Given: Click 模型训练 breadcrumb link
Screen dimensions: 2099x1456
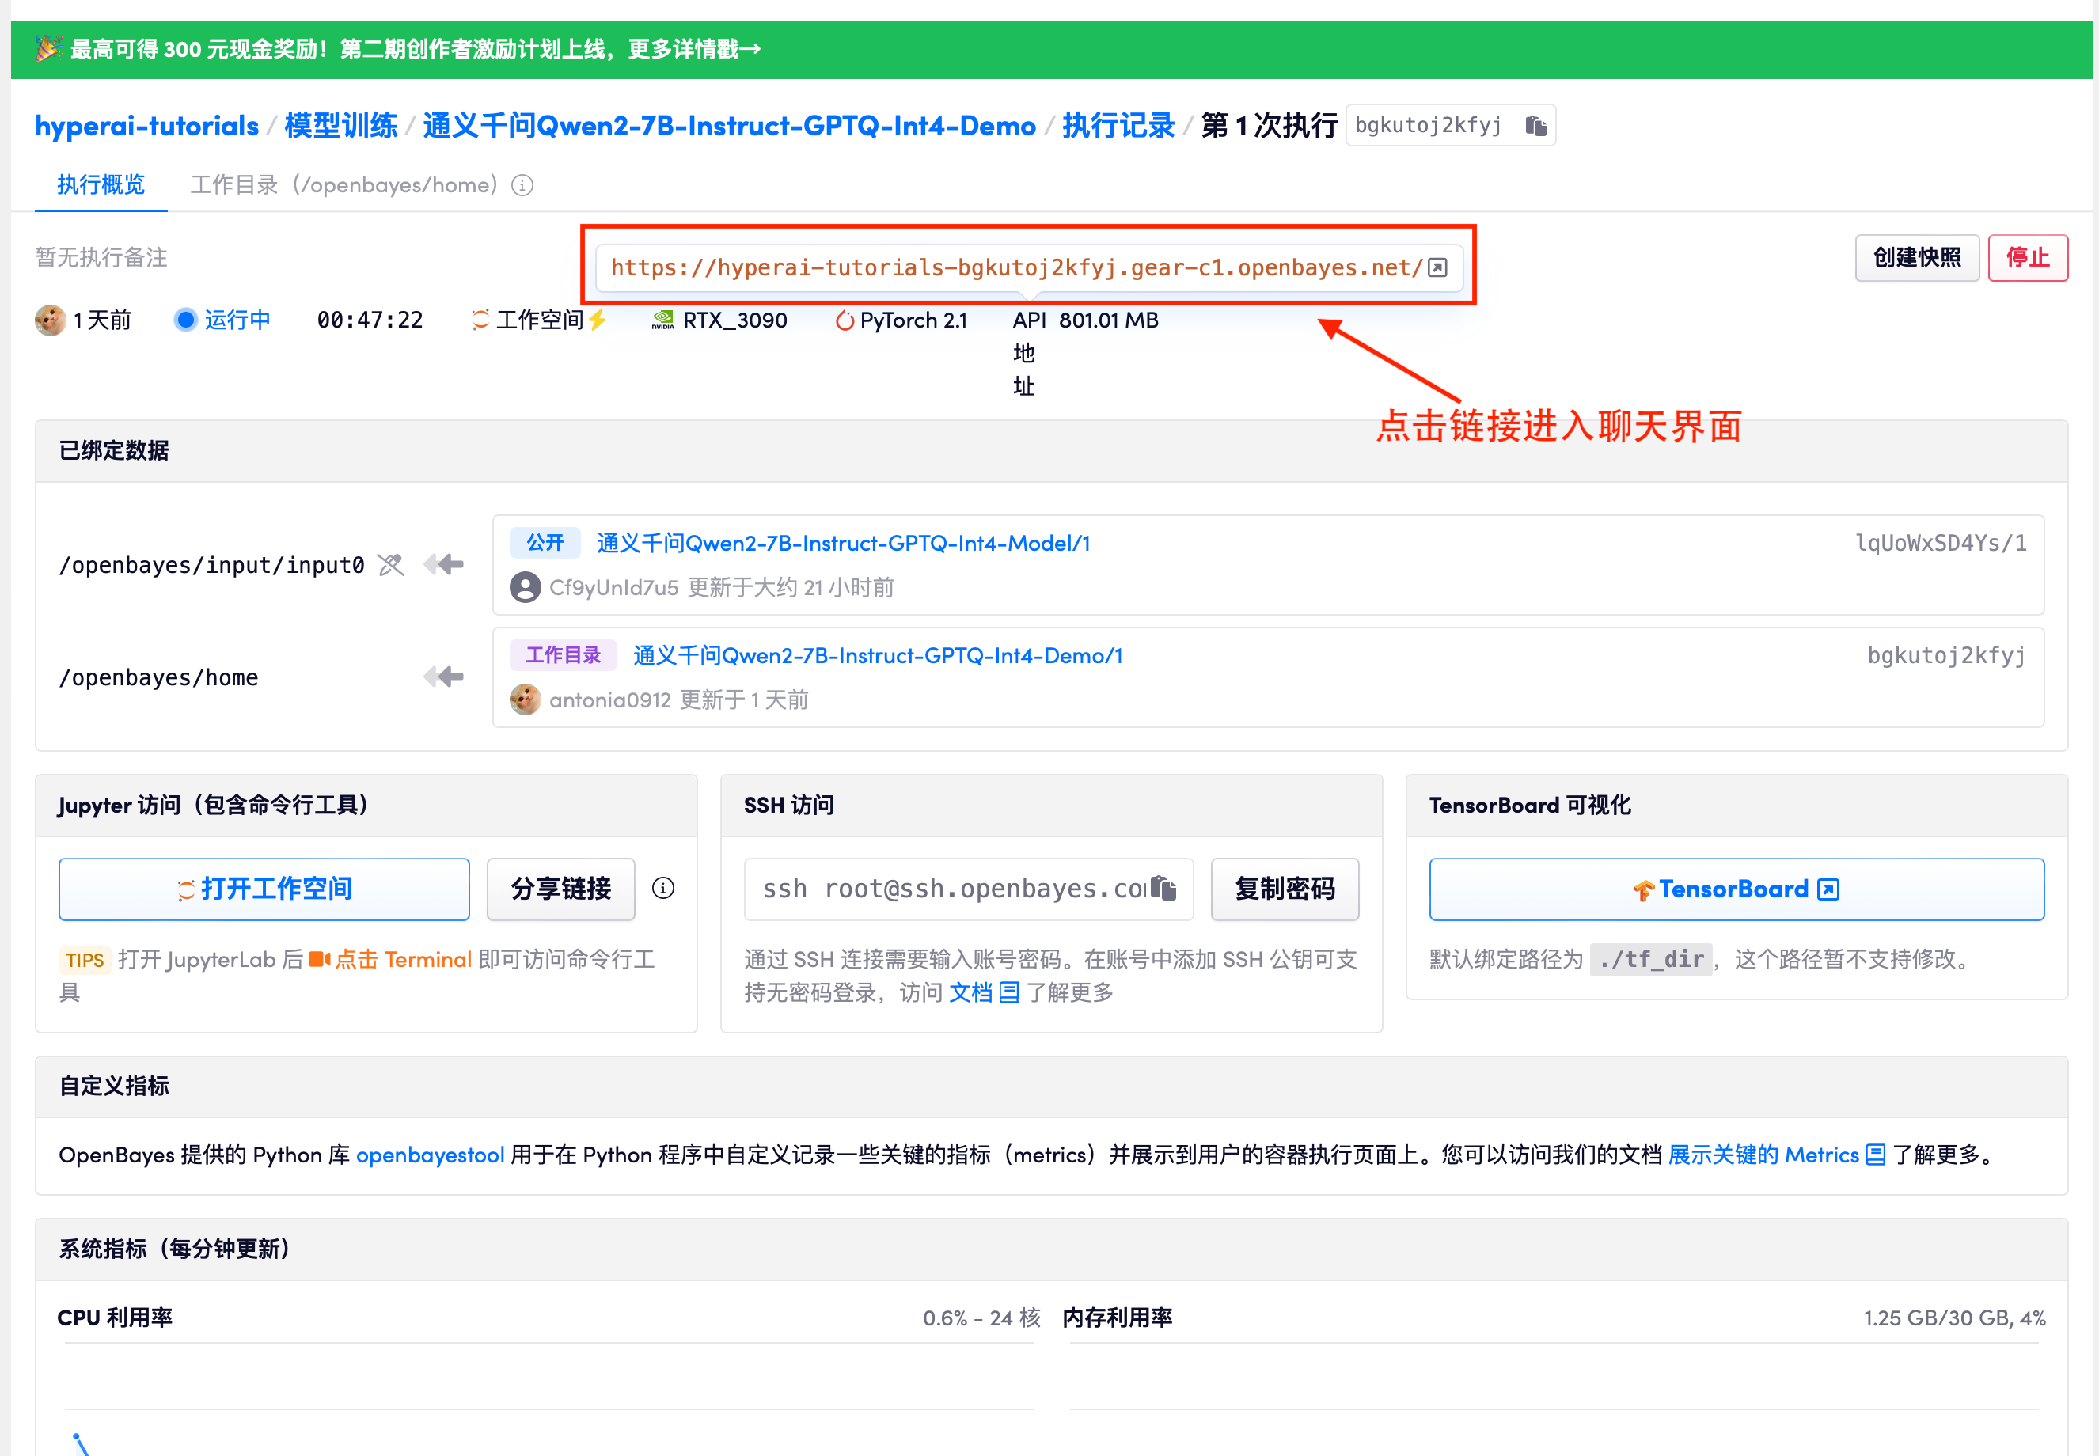Looking at the screenshot, I should 340,126.
